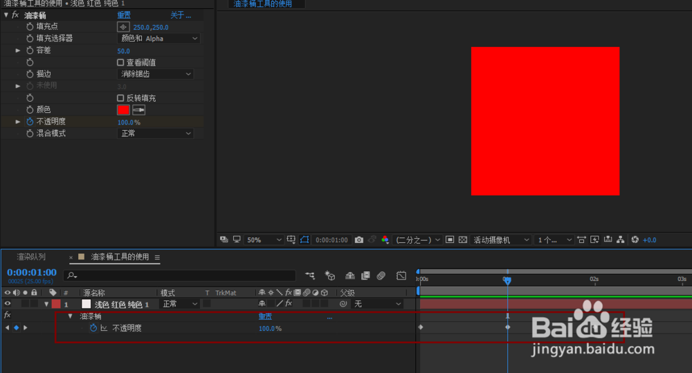Image resolution: width=692 pixels, height=373 pixels.
Task: Go to previous keyframe arrow
Action: click(7, 327)
